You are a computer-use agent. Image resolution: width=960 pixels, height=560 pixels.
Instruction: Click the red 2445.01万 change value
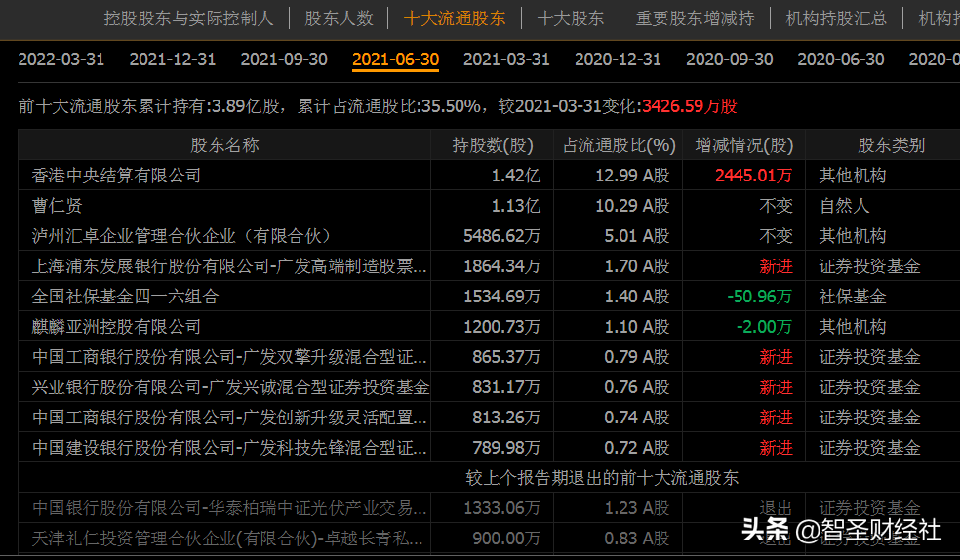pyautogui.click(x=754, y=176)
